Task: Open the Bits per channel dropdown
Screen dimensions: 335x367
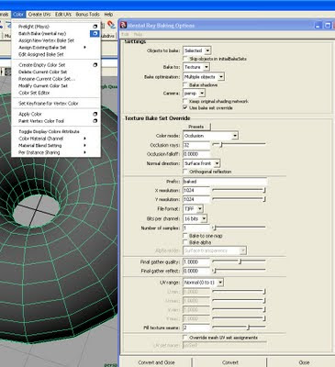Action: tap(195, 218)
